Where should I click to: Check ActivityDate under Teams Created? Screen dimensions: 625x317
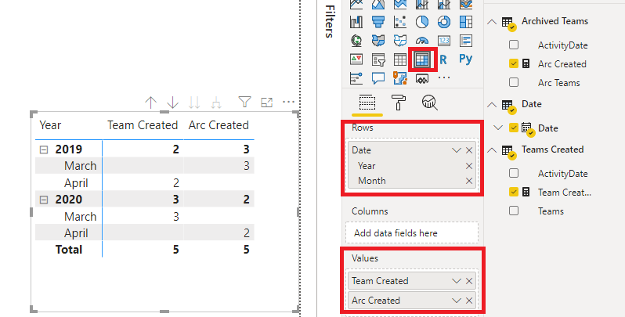(x=514, y=173)
